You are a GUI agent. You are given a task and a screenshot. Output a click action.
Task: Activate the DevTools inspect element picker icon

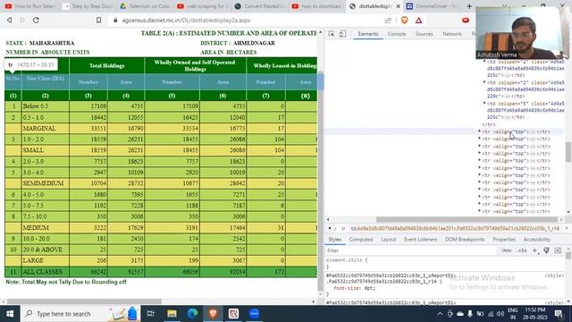[332, 34]
